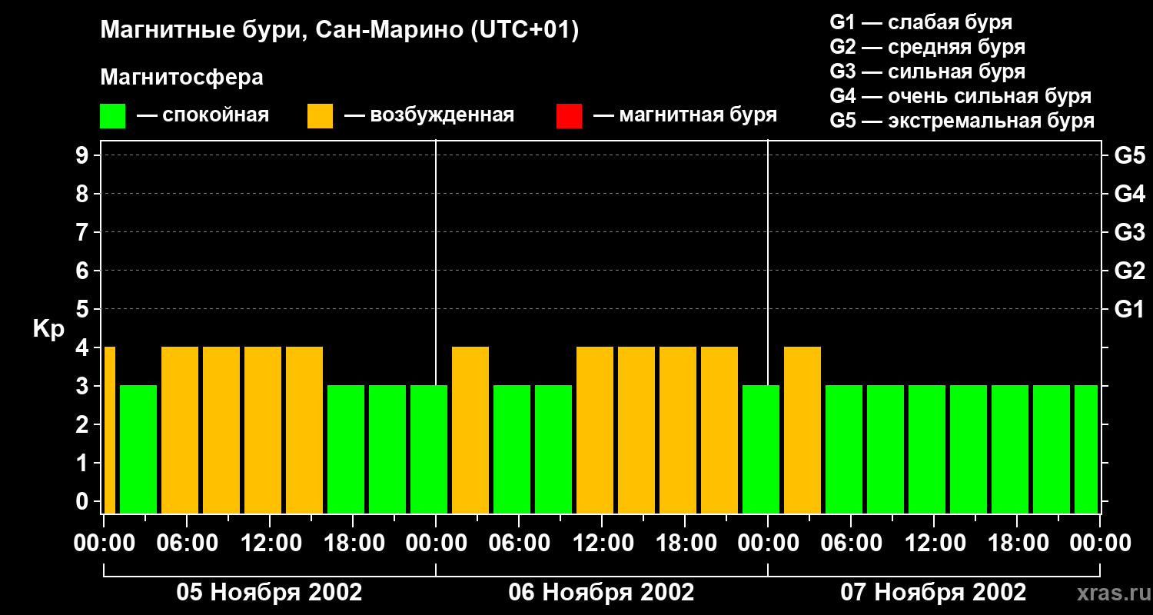The height and width of the screenshot is (615, 1153).
Task: Click the '— возбужденная' legend label
Action: (x=429, y=115)
